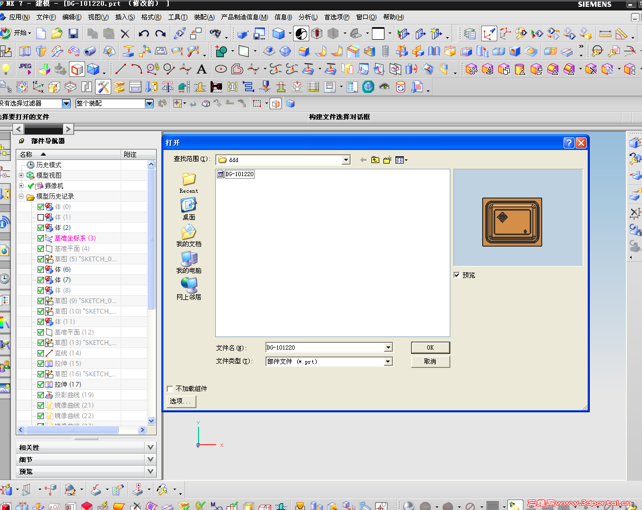Enable the 不加载组件 checkbox

click(x=170, y=389)
